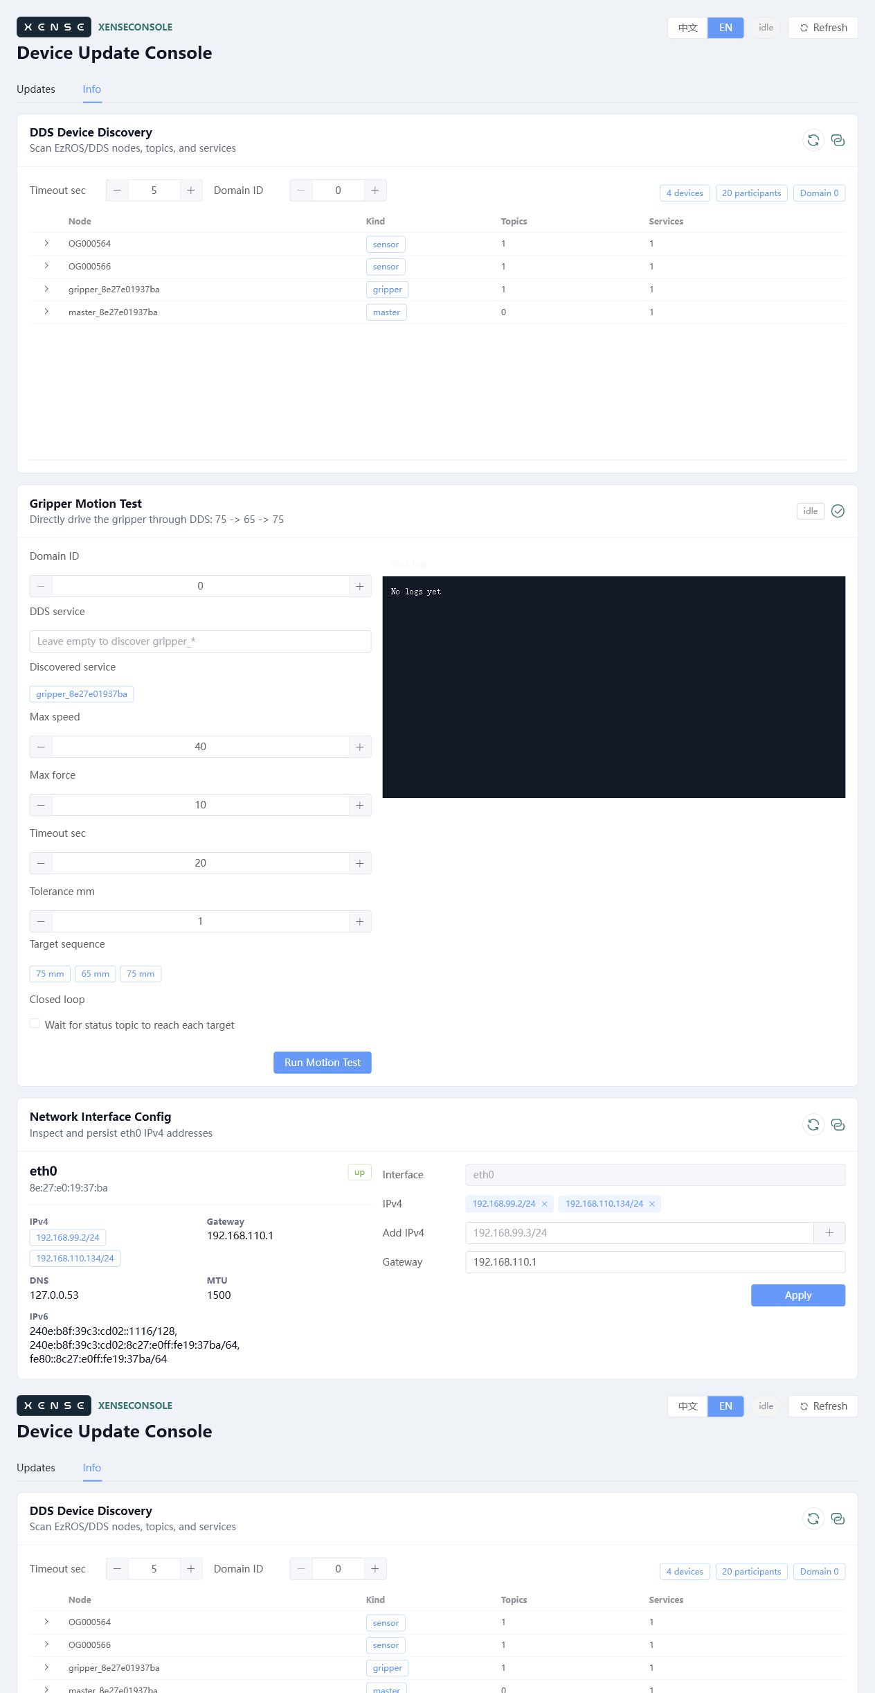Open the Updates tab in the lower duplicate header
Screen dimensions: 875x1693
tap(36, 1468)
